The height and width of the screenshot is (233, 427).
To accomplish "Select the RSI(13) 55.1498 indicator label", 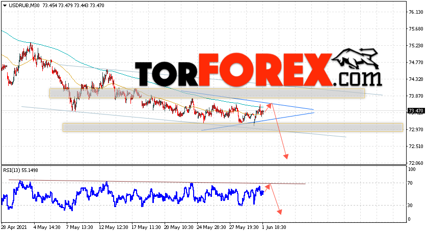I will pyautogui.click(x=21, y=170).
